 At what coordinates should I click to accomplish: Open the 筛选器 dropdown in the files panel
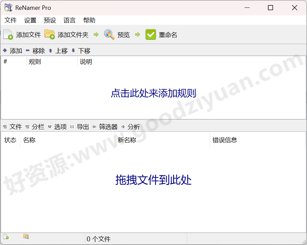click(x=108, y=126)
